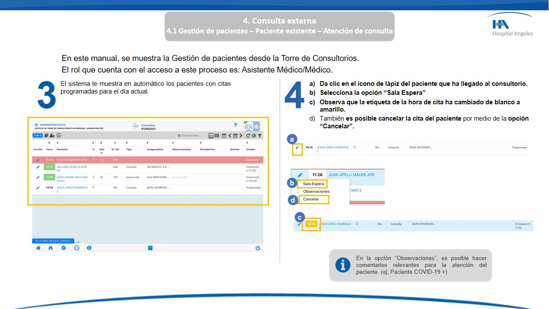Go to the previous day arrow
The image size is (549, 309).
pos(230,136)
